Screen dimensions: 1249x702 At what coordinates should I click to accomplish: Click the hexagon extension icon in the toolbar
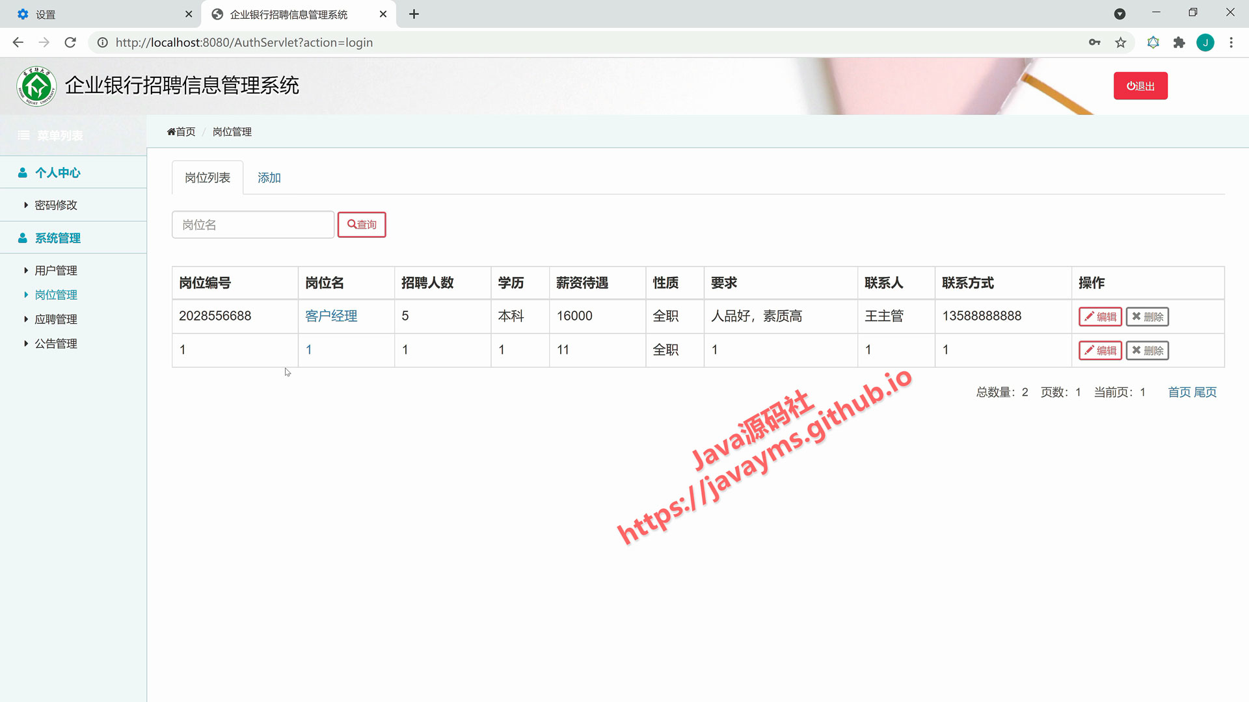(1153, 42)
